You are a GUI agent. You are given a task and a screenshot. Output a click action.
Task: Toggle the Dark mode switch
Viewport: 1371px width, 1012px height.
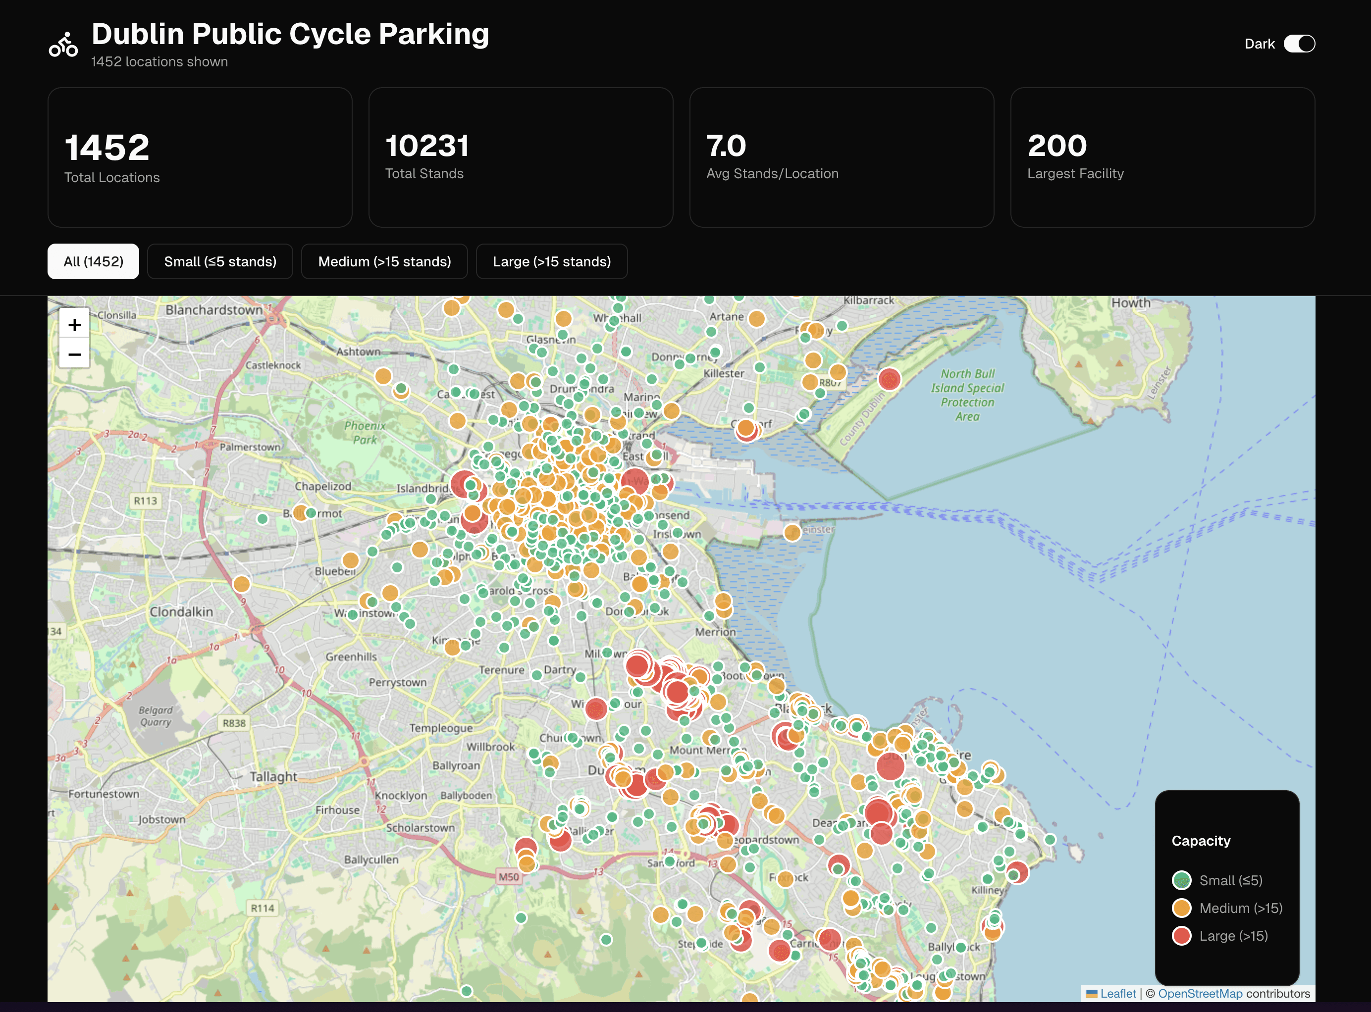click(x=1299, y=44)
